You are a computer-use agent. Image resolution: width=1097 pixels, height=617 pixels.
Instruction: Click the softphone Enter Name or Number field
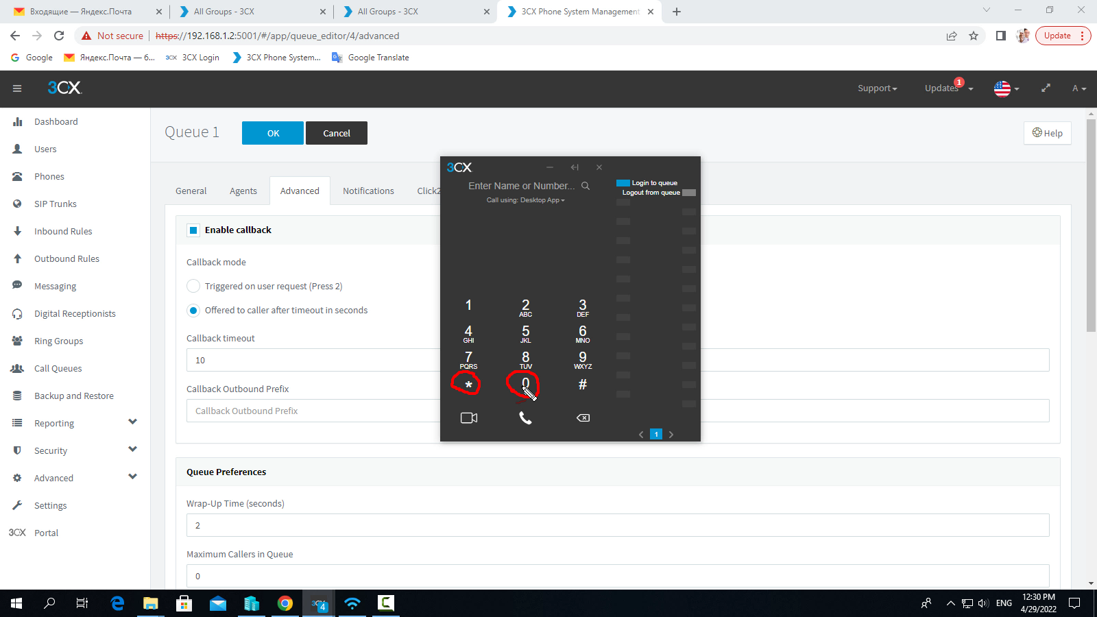pyautogui.click(x=522, y=186)
